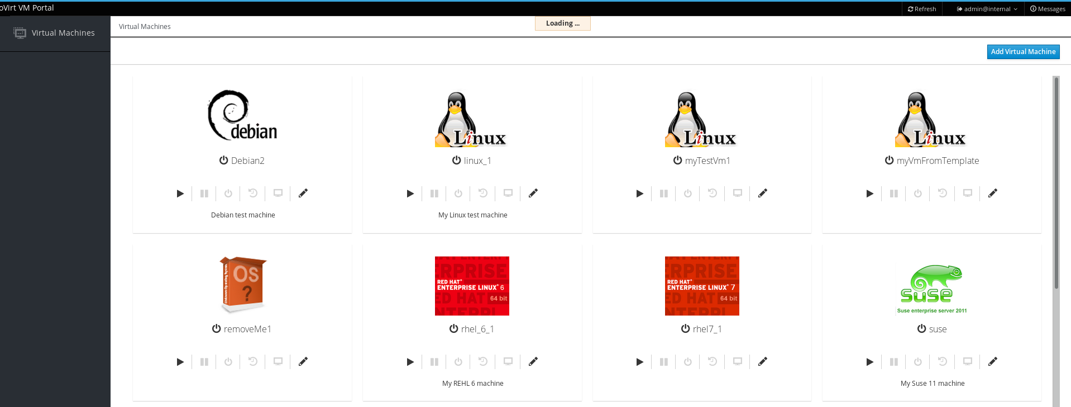
Task: Click the Virtual Machines sidebar icon
Action: click(20, 33)
